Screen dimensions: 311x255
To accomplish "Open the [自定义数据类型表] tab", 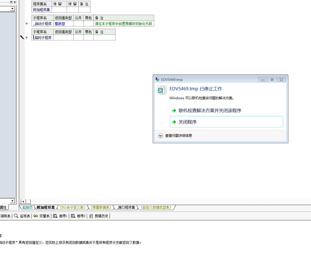I will 156,207.
